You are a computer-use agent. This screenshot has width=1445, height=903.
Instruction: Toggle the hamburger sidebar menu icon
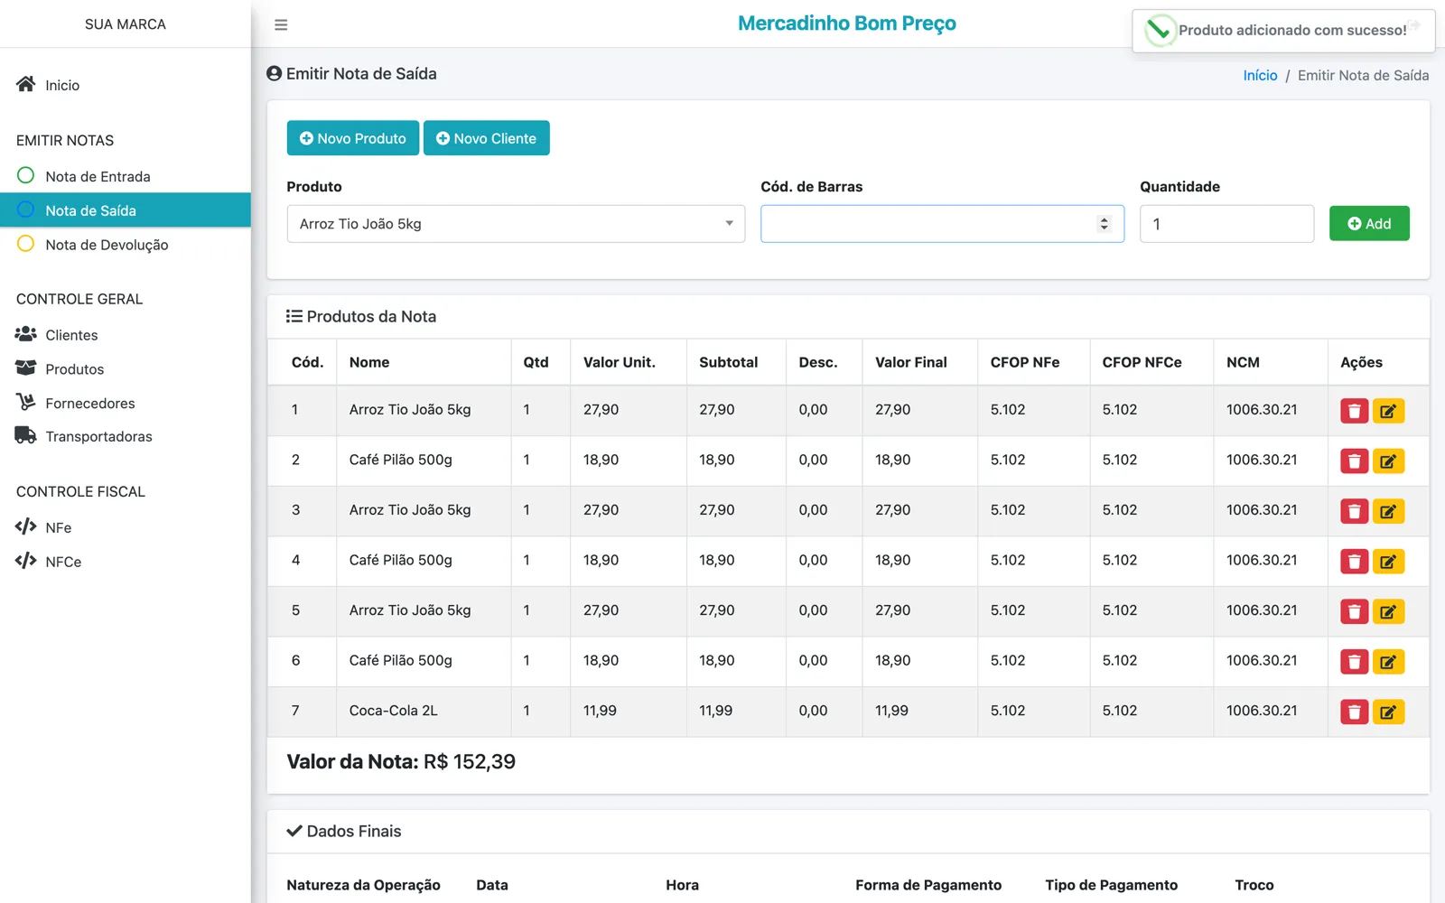coord(281,24)
